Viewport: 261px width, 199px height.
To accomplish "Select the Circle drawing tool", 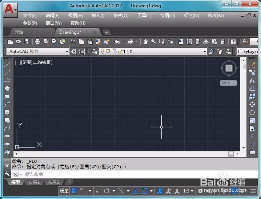I will point(7,112).
